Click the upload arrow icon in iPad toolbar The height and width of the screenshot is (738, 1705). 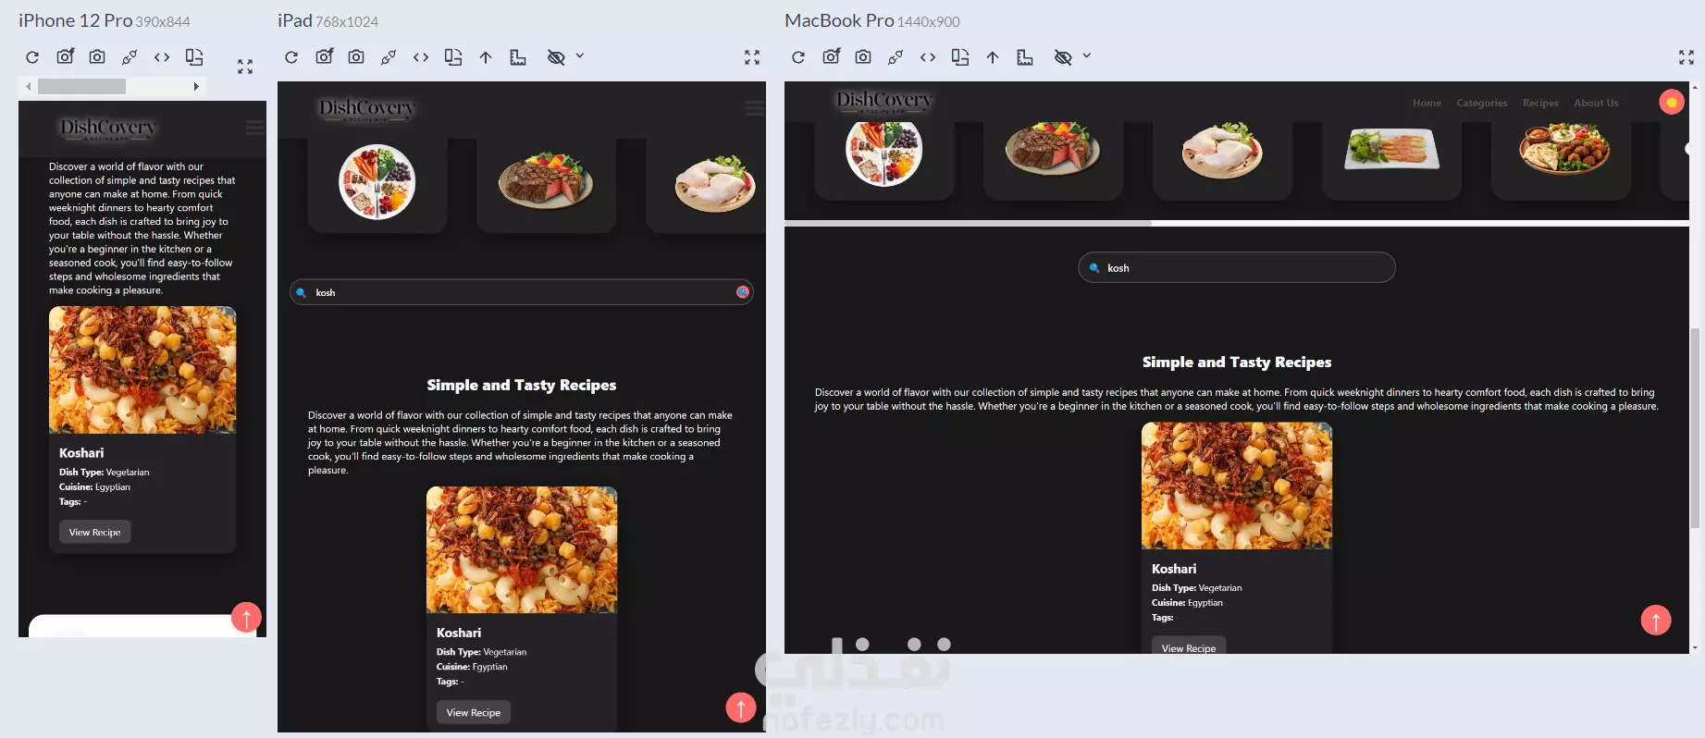coord(486,57)
